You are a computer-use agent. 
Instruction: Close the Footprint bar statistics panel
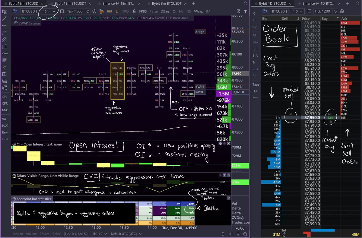point(228,198)
